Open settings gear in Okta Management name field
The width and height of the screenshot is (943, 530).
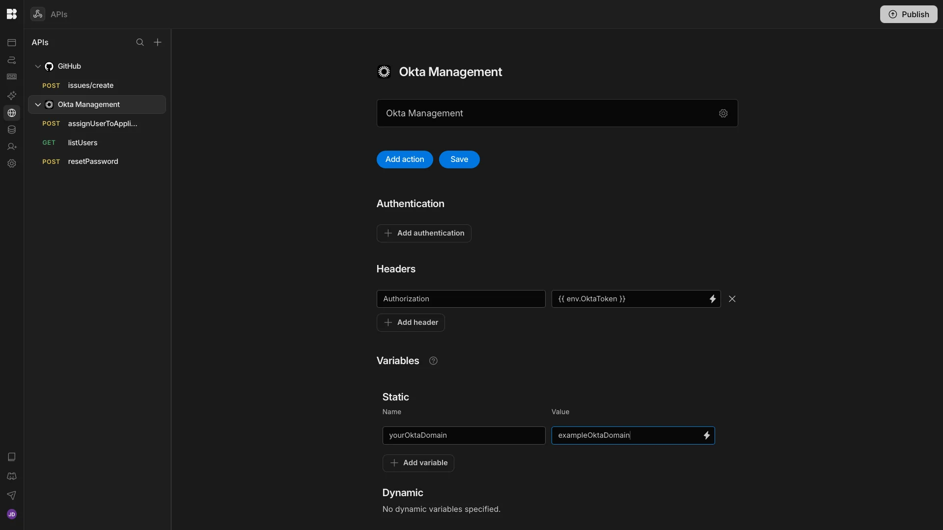pos(723,113)
